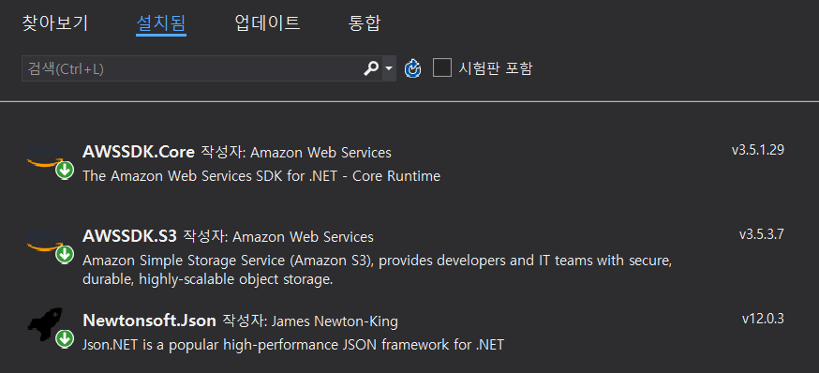Click the search magnifier icon
The height and width of the screenshot is (373, 819).
point(371,68)
